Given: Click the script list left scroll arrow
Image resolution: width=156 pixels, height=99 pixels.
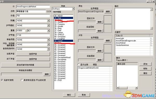Looking at the screenshot, I should tap(118, 88).
